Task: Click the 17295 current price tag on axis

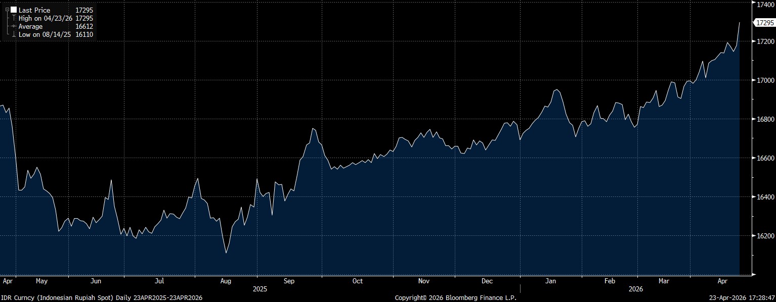Action: pyautogui.click(x=764, y=23)
